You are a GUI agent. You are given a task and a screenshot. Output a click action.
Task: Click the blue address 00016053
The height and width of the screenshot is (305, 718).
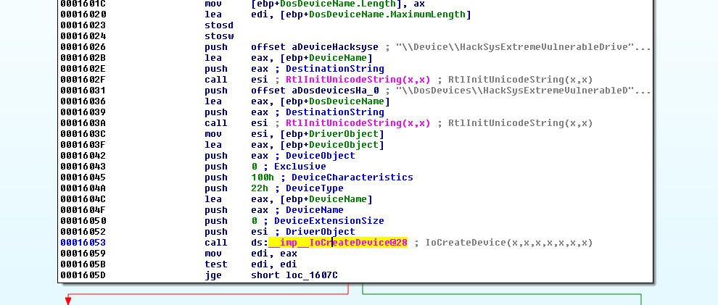click(x=83, y=243)
